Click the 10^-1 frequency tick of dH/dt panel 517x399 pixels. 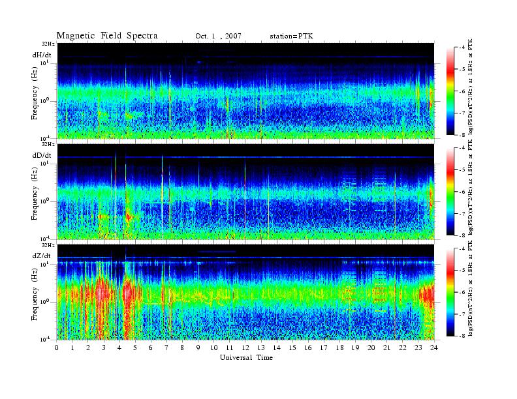pos(45,138)
